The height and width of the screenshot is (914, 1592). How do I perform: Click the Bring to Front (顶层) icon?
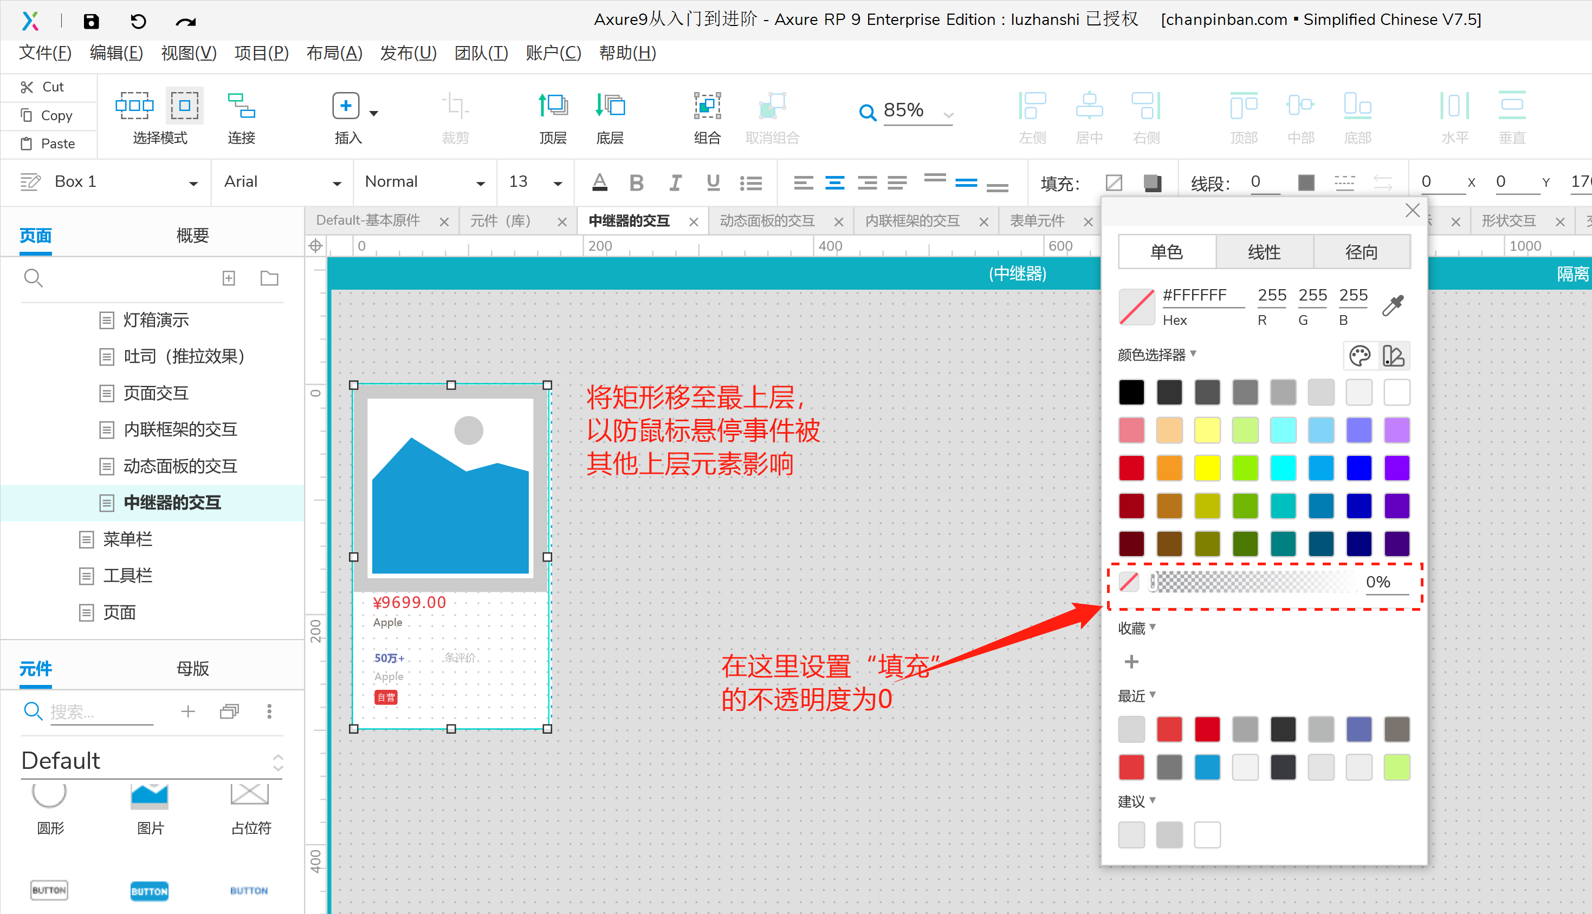[x=553, y=106]
